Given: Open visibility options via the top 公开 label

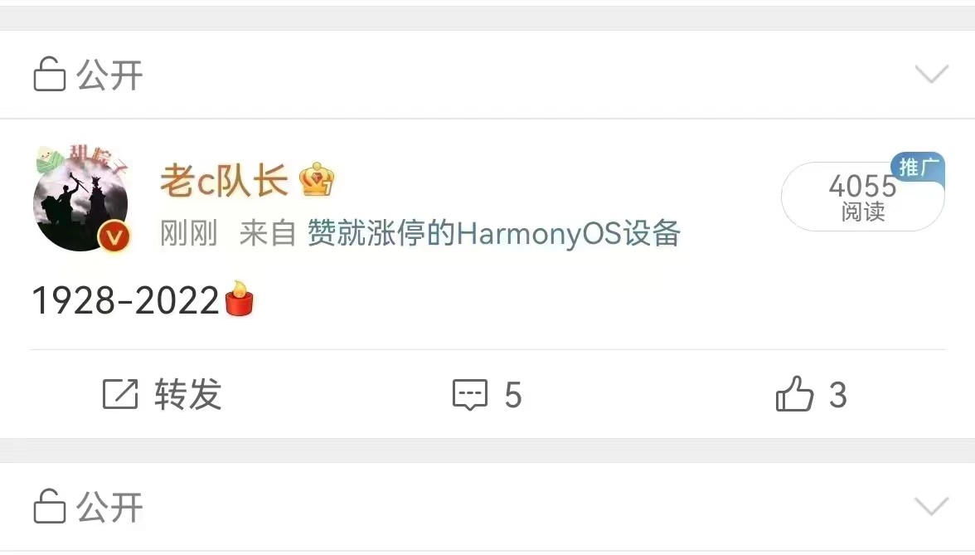Looking at the screenshot, I should [x=109, y=75].
